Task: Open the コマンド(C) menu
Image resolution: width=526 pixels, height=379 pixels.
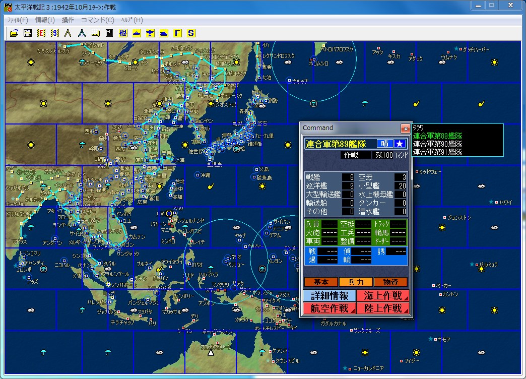Action: point(98,20)
